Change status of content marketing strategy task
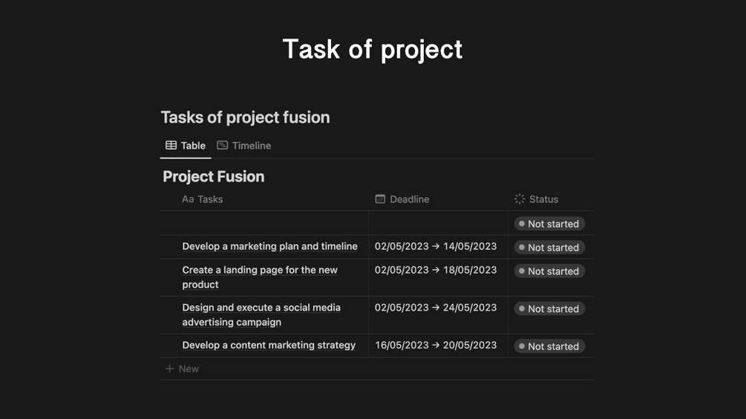Image resolution: width=746 pixels, height=419 pixels. tap(549, 346)
